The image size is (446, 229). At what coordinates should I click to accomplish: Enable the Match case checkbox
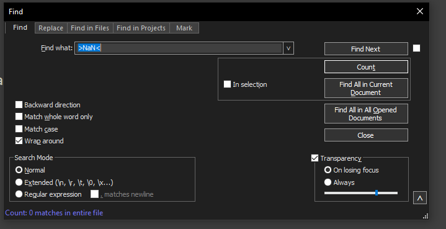pos(19,129)
